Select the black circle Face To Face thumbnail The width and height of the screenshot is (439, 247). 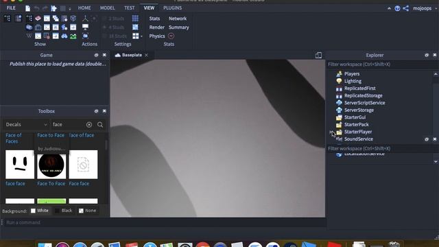pyautogui.click(x=51, y=165)
